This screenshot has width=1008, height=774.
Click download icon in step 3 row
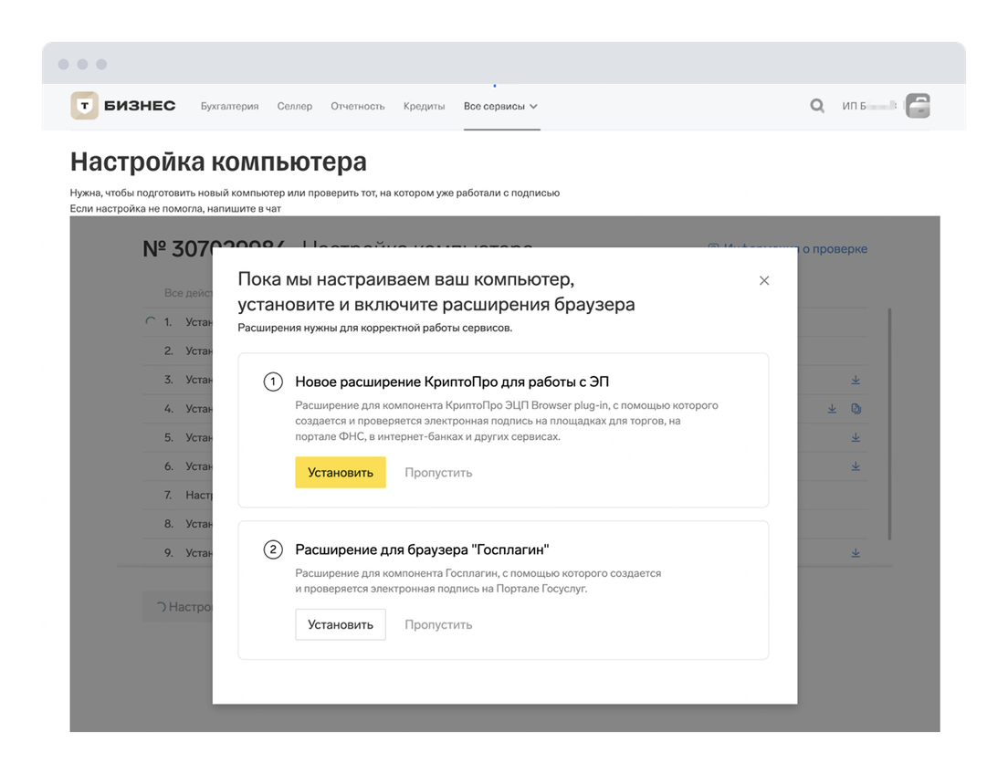tap(856, 380)
